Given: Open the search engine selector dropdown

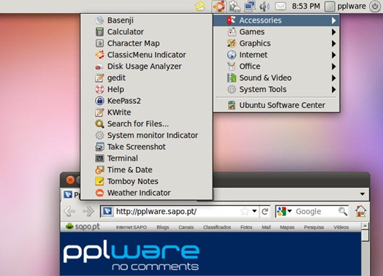Looking at the screenshot, I should [x=284, y=211].
